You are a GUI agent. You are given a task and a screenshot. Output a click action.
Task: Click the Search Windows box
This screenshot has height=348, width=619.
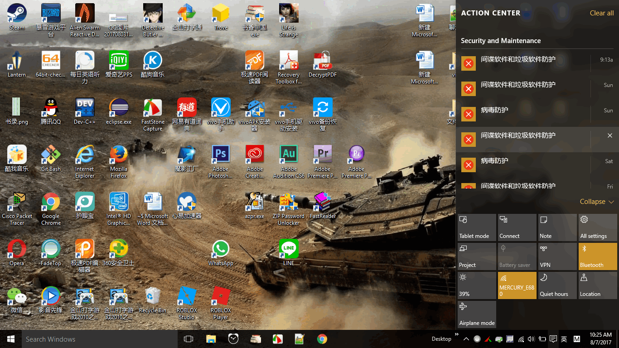pyautogui.click(x=100, y=339)
